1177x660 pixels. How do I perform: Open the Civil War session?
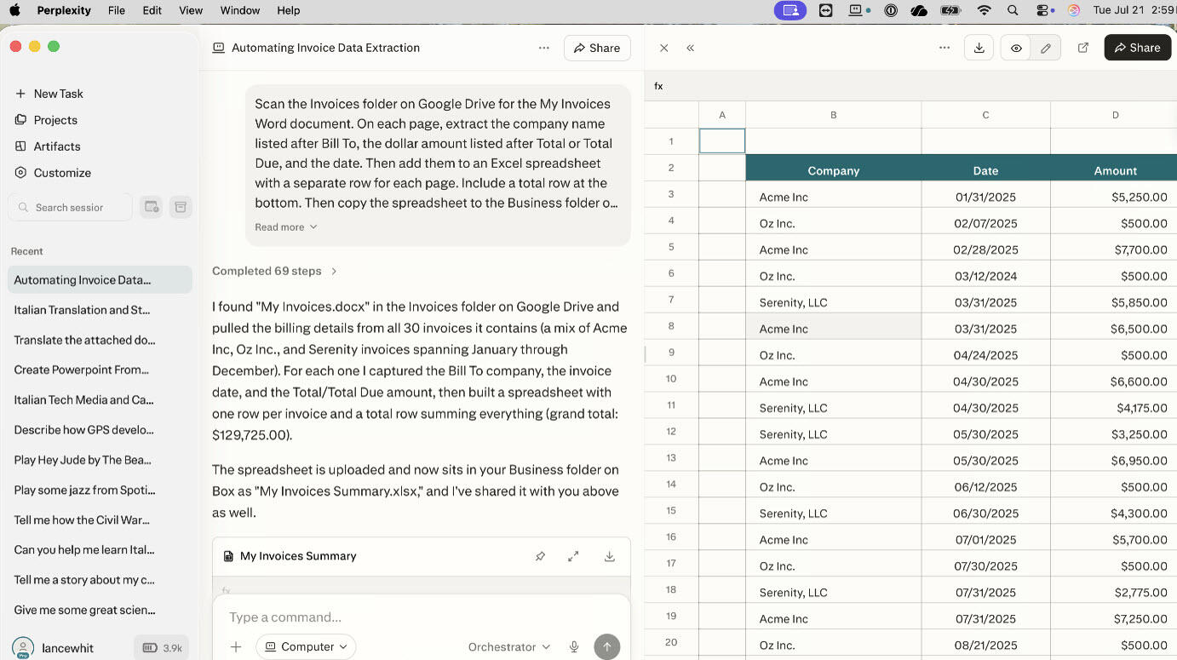100,520
